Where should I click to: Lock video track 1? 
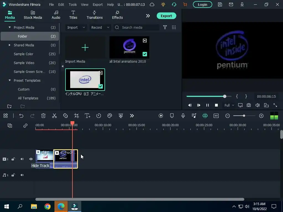tap(13, 159)
